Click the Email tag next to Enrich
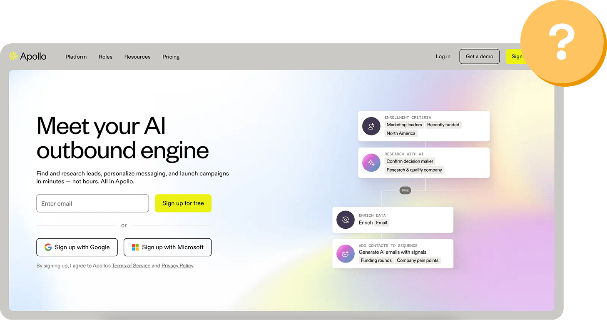Viewport: 607px width, 320px height. click(381, 222)
